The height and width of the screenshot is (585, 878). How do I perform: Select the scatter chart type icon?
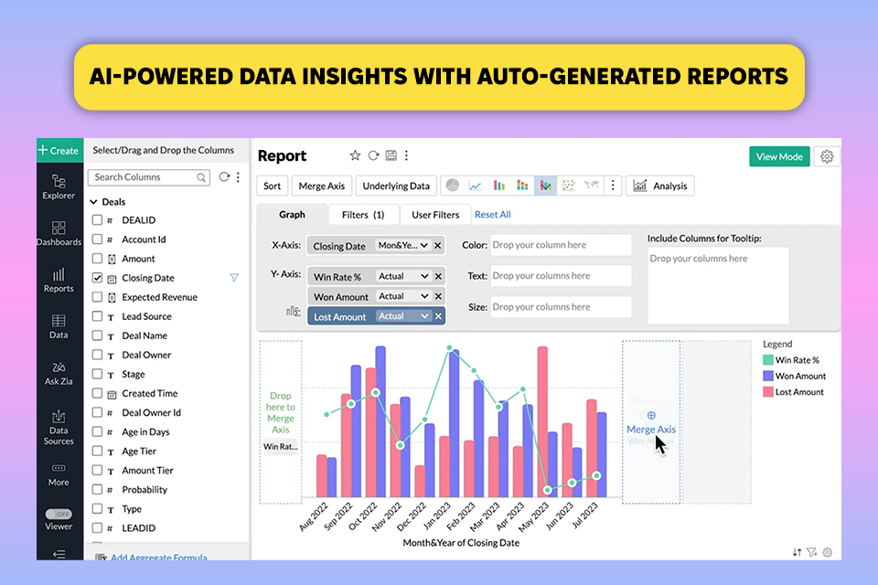click(568, 186)
